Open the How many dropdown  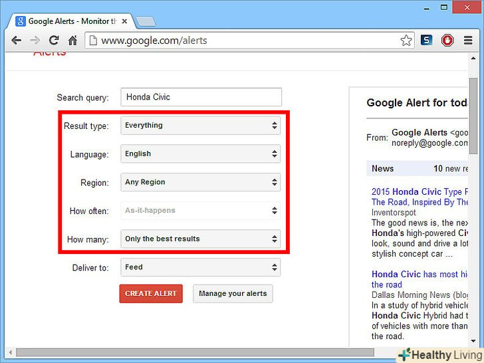[x=200, y=239]
